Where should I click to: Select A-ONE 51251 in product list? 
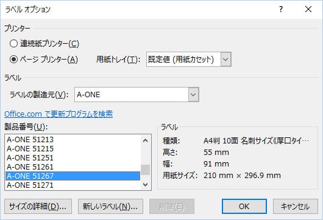73,158
